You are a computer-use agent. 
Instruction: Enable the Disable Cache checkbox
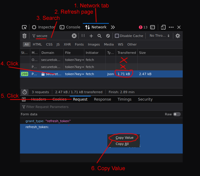[117, 36]
